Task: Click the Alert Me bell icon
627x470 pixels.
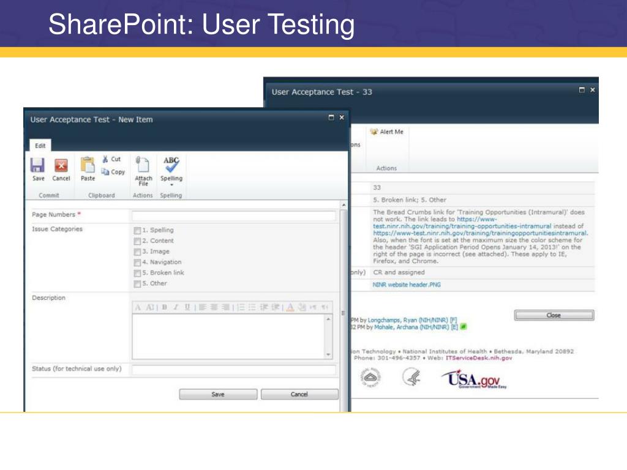Action: click(374, 132)
